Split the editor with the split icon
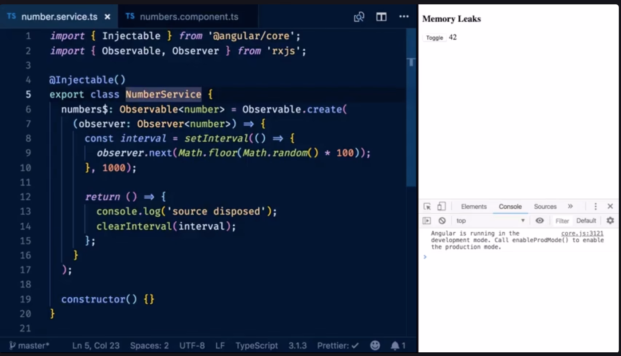The image size is (621, 356). [381, 17]
